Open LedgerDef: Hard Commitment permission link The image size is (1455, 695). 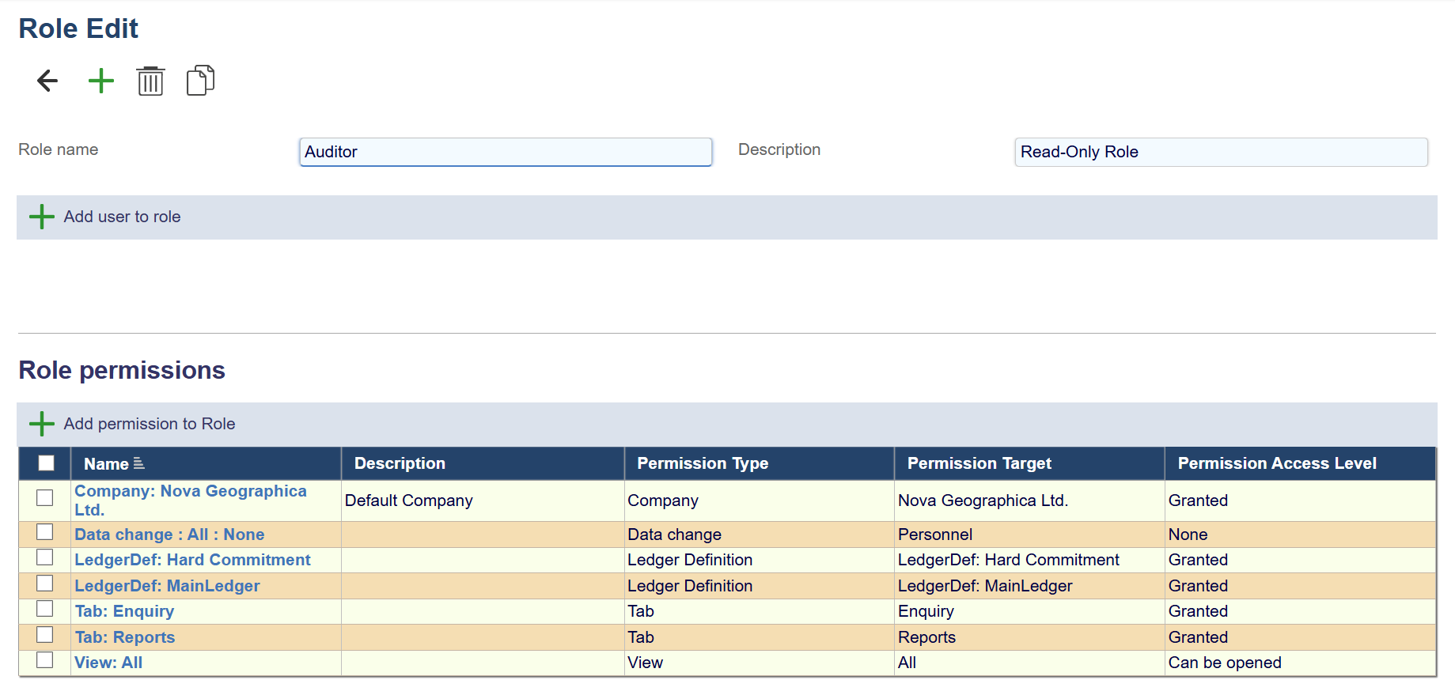click(192, 560)
